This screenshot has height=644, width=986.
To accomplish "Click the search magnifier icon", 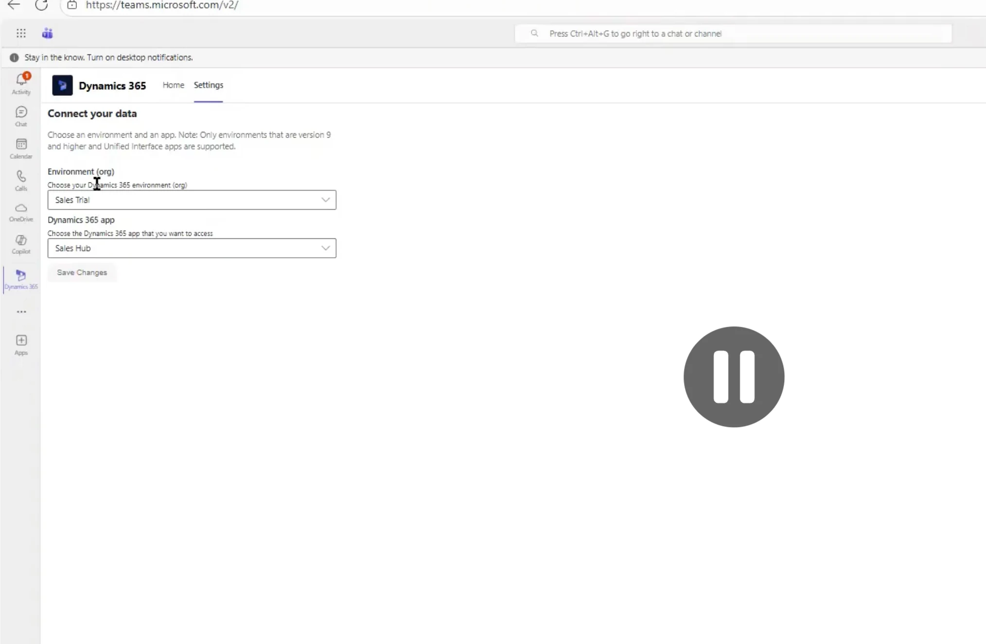I will [x=534, y=34].
